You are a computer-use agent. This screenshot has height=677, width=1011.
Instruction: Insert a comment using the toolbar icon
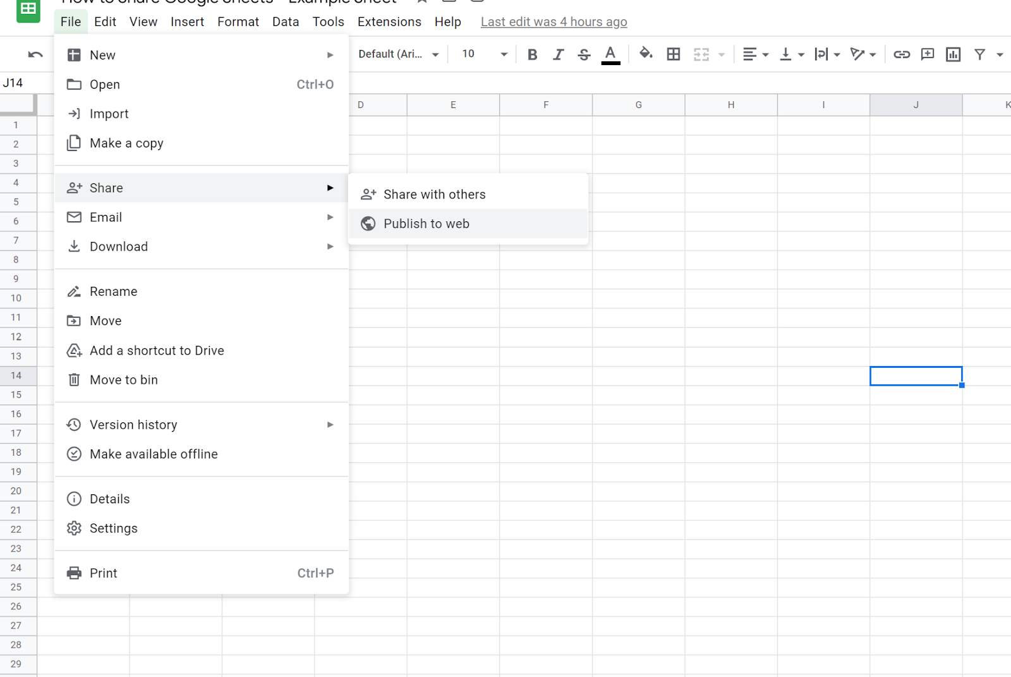(x=927, y=54)
